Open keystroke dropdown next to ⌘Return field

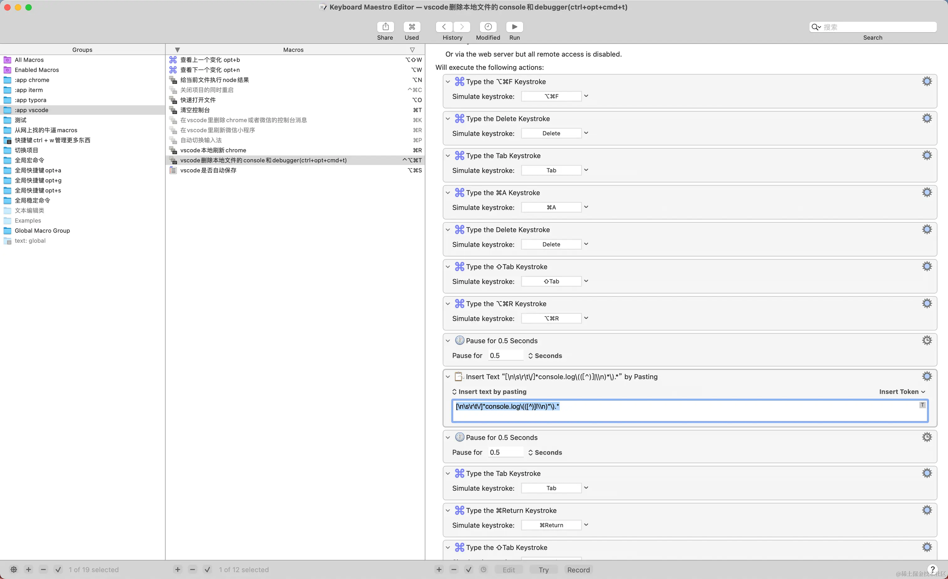pyautogui.click(x=586, y=525)
